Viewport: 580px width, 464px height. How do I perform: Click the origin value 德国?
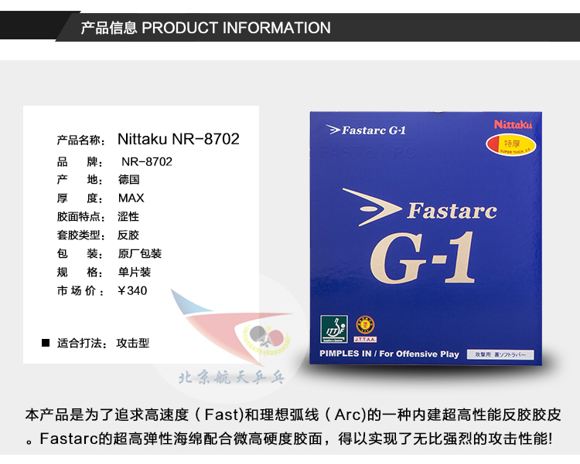[128, 180]
